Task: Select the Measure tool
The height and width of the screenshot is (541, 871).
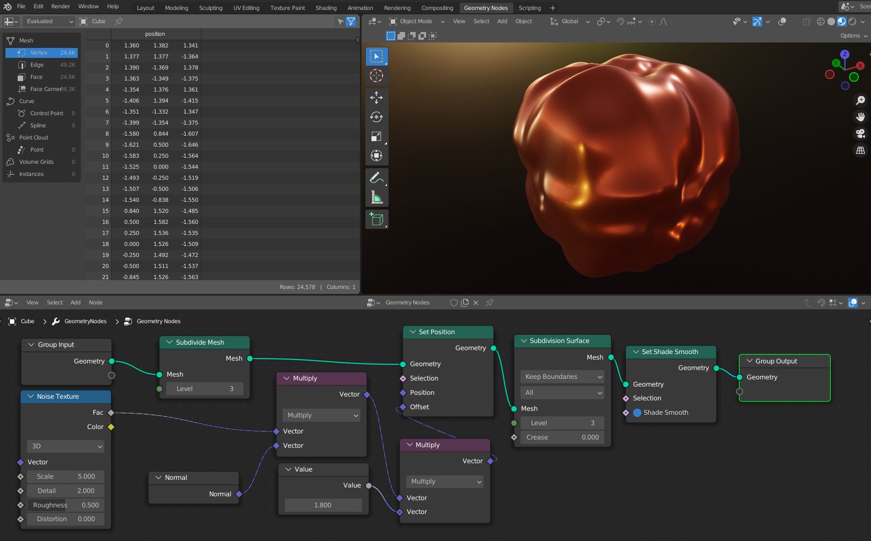Action: [x=376, y=197]
